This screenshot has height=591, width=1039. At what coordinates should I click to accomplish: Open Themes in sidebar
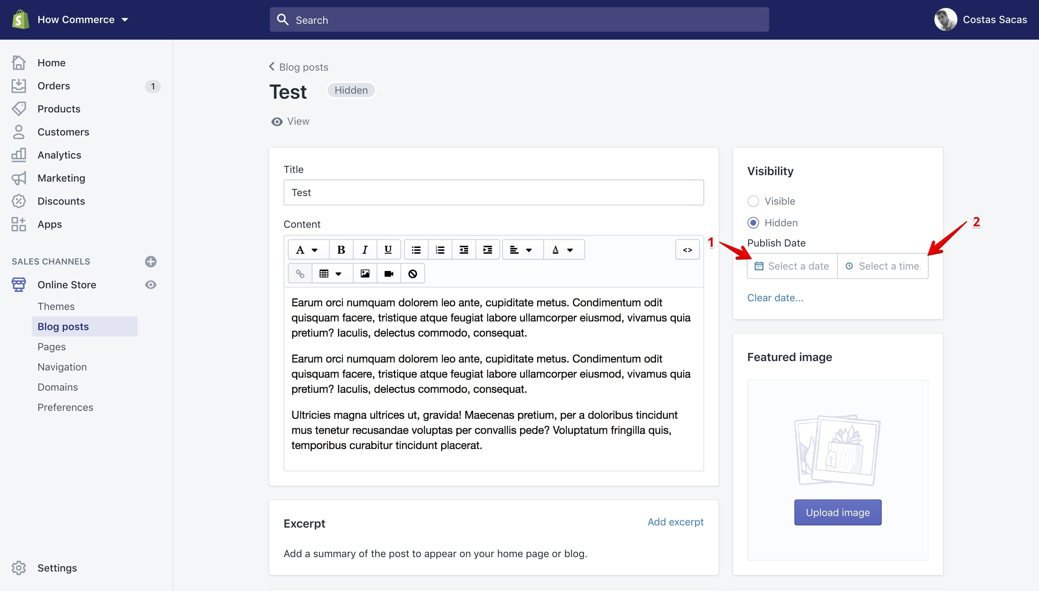[56, 306]
